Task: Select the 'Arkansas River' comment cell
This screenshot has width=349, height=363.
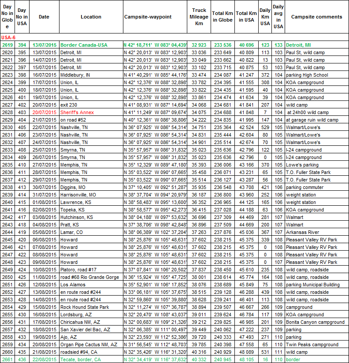Action: click(303, 232)
